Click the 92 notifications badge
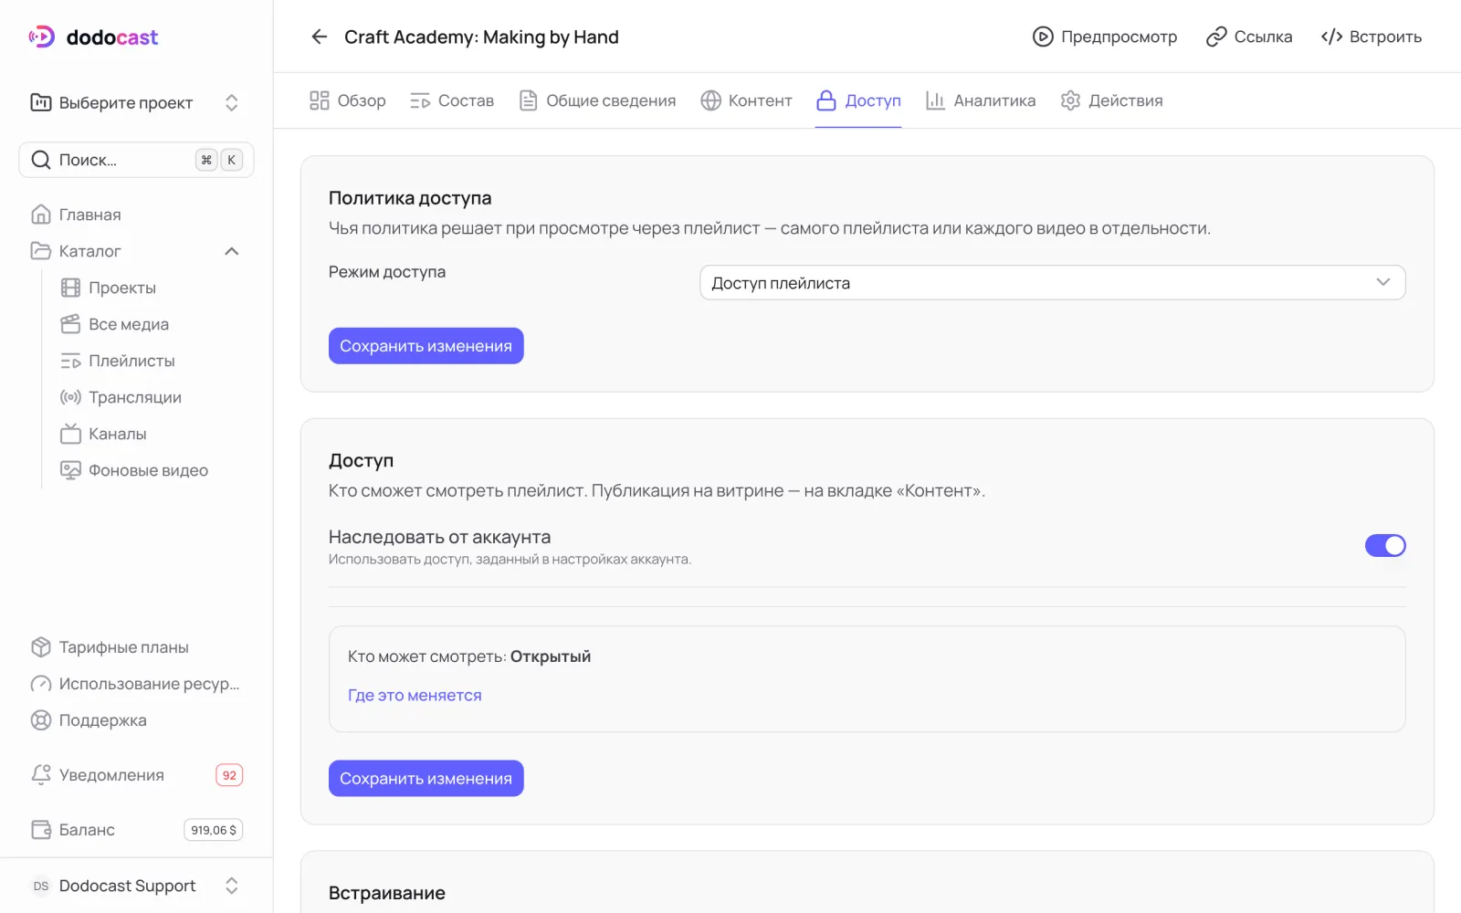This screenshot has height=913, width=1461. pos(229,775)
